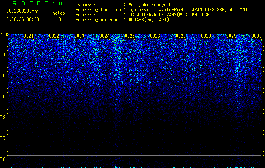Click the kHz axis unit label

[x=4, y=34]
